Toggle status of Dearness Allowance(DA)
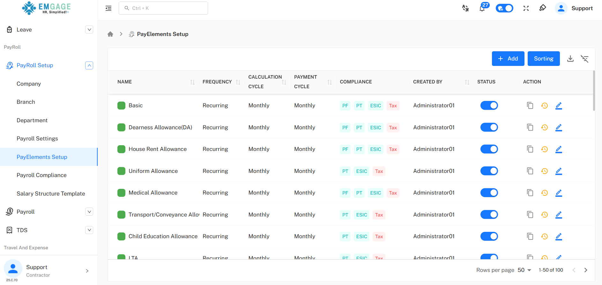 [x=489, y=127]
